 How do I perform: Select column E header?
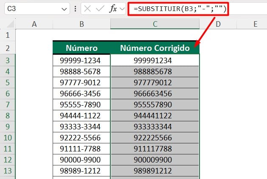pos(255,24)
